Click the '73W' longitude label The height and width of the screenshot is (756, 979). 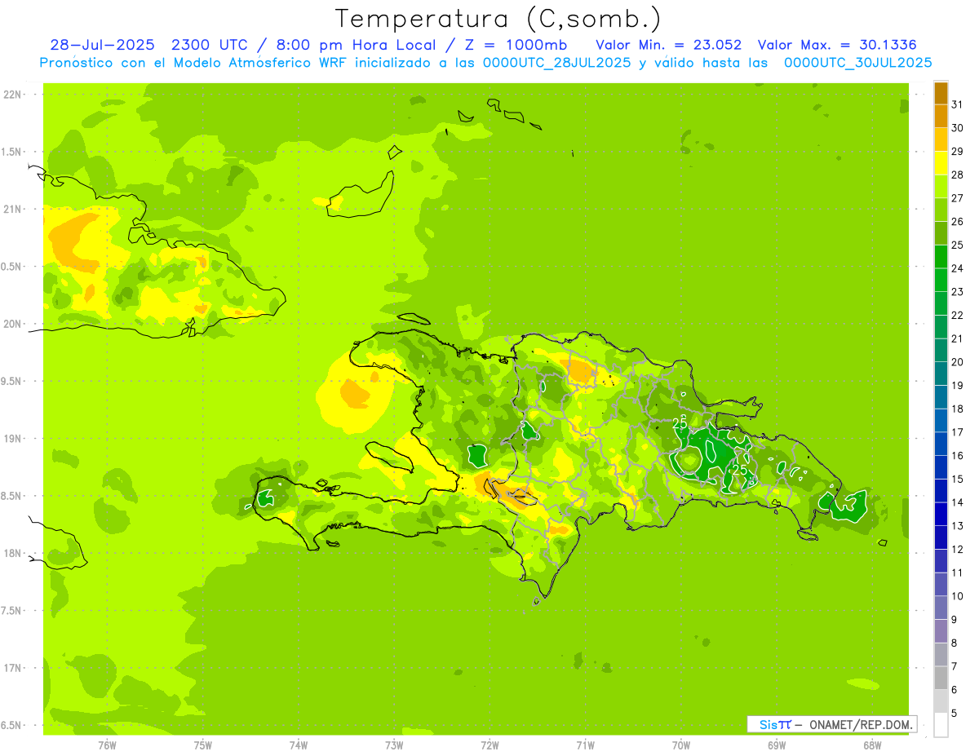(x=394, y=745)
